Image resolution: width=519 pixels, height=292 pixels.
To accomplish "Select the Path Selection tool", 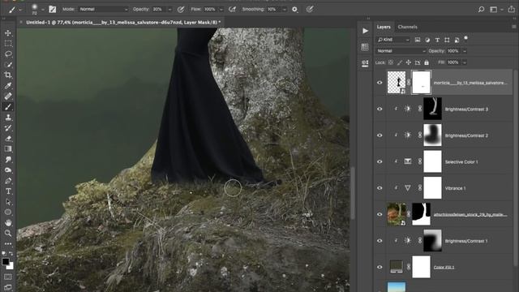I will 8,202.
